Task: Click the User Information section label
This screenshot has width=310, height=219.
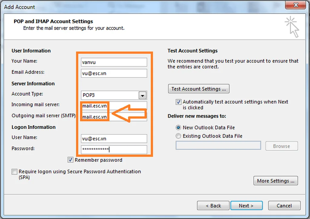Action: point(31,51)
